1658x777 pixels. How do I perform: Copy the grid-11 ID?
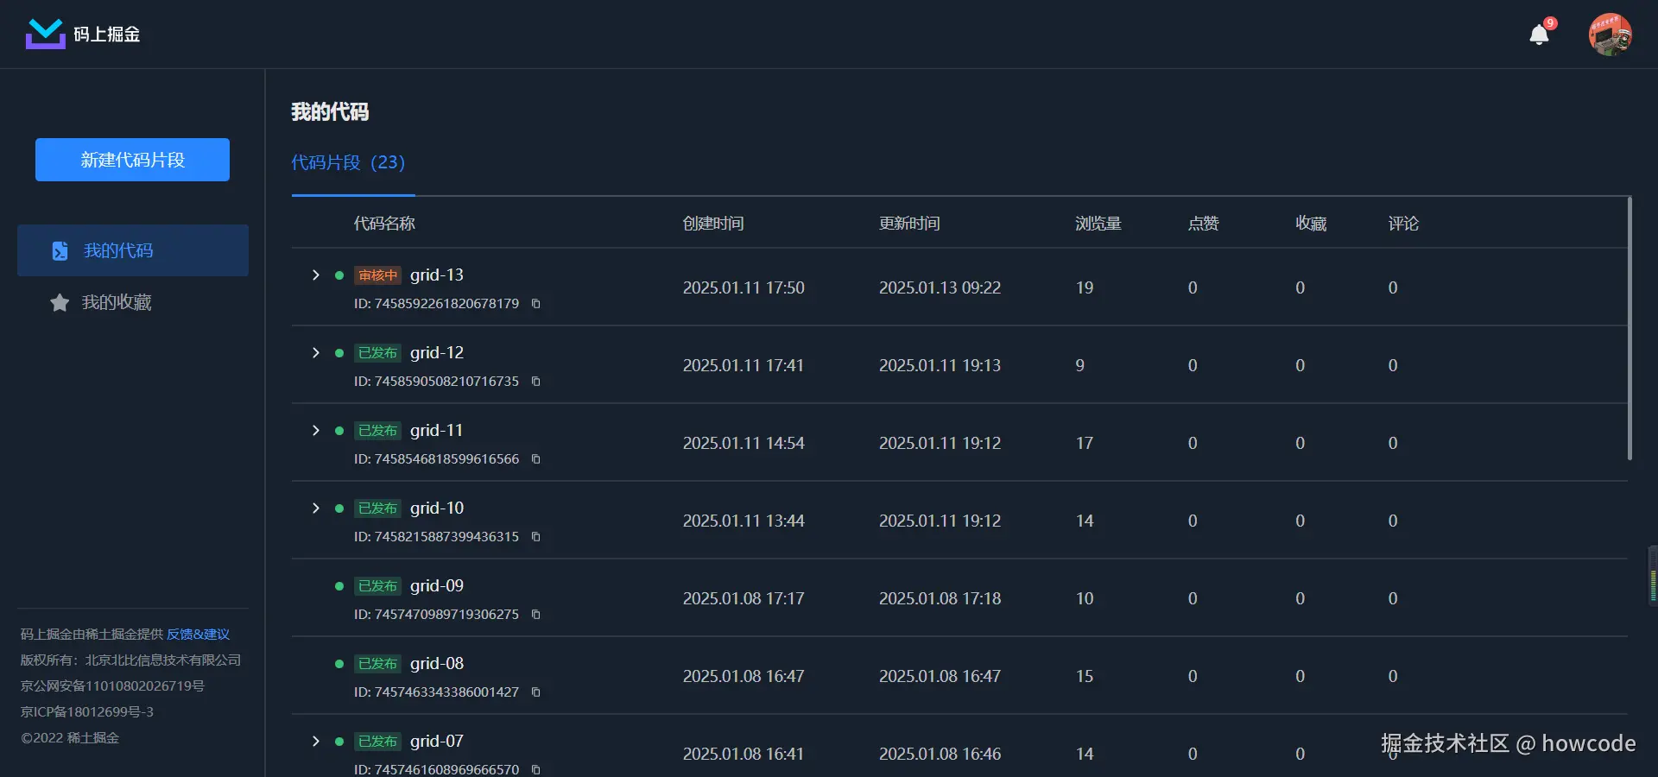(x=536, y=459)
